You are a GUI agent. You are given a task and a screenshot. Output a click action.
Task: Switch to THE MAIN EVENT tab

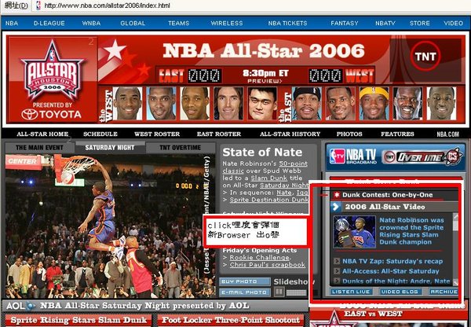40,148
